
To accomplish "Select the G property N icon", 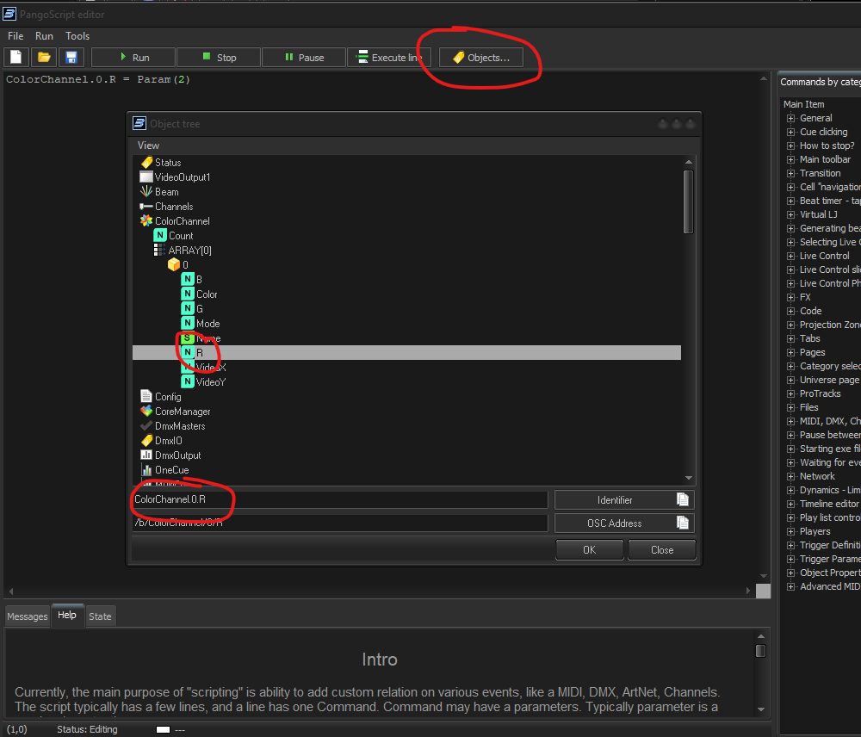I will (x=188, y=308).
